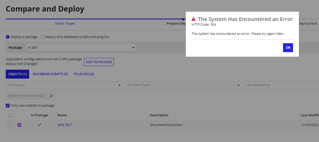Click the purple AI skill object icon
The image size is (319, 142).
(19, 125)
